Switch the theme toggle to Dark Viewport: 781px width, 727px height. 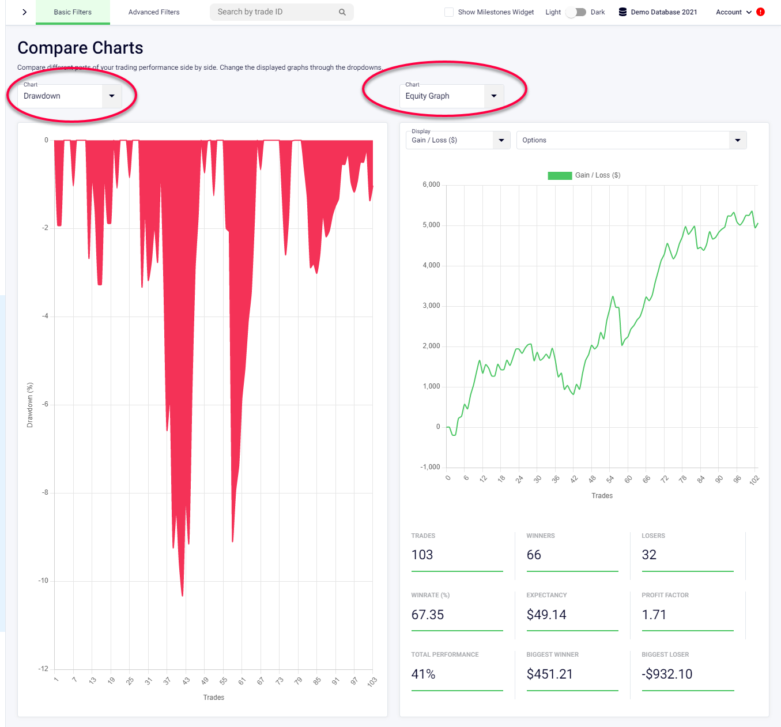[x=575, y=12]
